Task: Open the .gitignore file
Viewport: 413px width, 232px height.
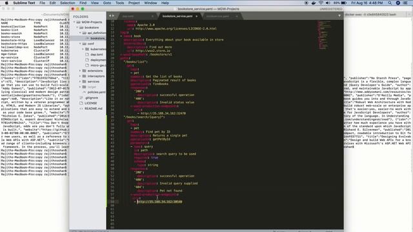Action: [92, 97]
